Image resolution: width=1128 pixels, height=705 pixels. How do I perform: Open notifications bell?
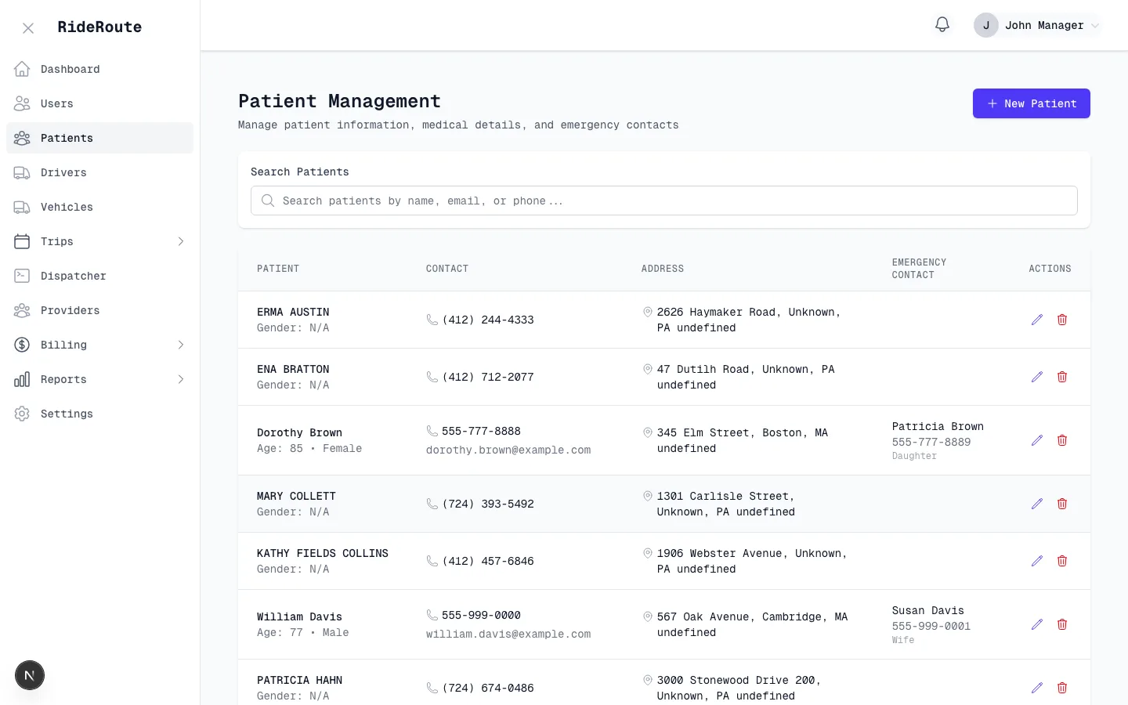pos(942,25)
